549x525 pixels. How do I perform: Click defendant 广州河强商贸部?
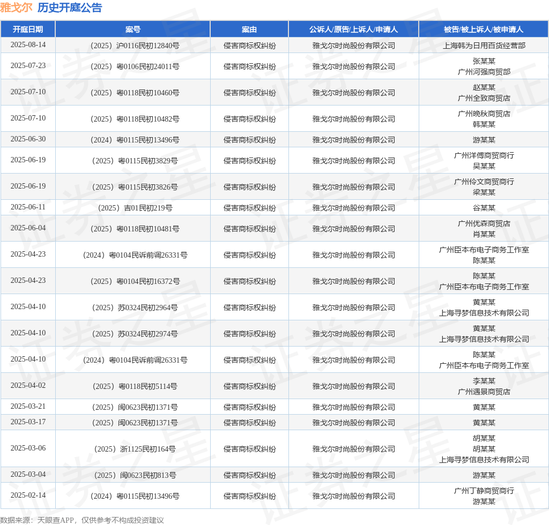click(484, 72)
